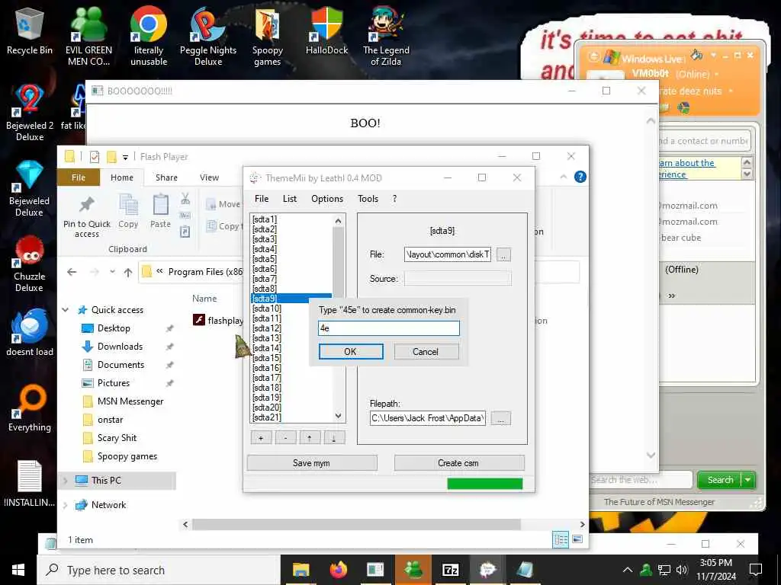Open the List menu in ThemeMii
The width and height of the screenshot is (781, 585).
(289, 199)
